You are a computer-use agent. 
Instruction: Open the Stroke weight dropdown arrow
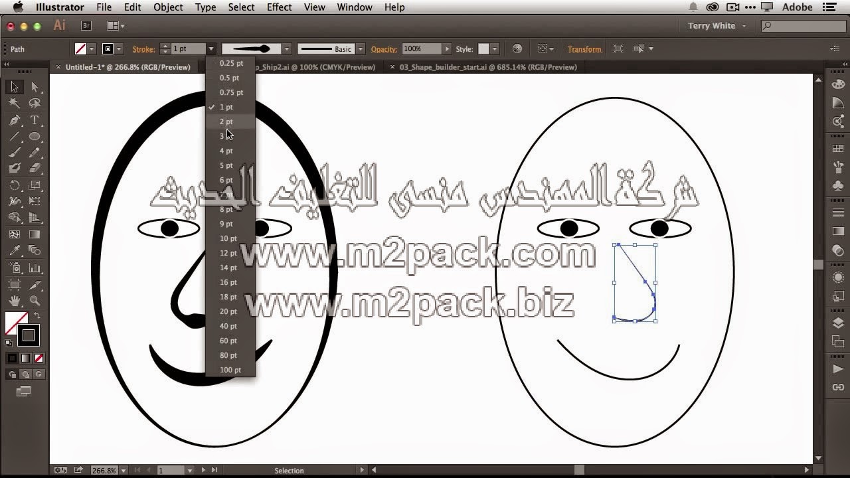211,49
